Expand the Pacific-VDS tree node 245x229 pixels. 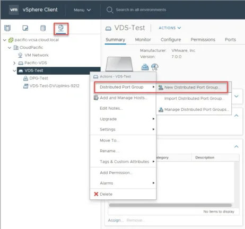coord(14,63)
